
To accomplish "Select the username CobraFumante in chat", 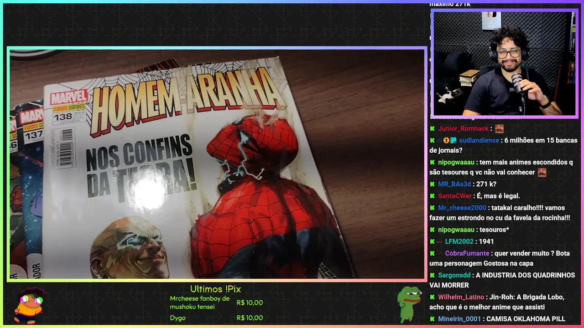I will pyautogui.click(x=467, y=253).
